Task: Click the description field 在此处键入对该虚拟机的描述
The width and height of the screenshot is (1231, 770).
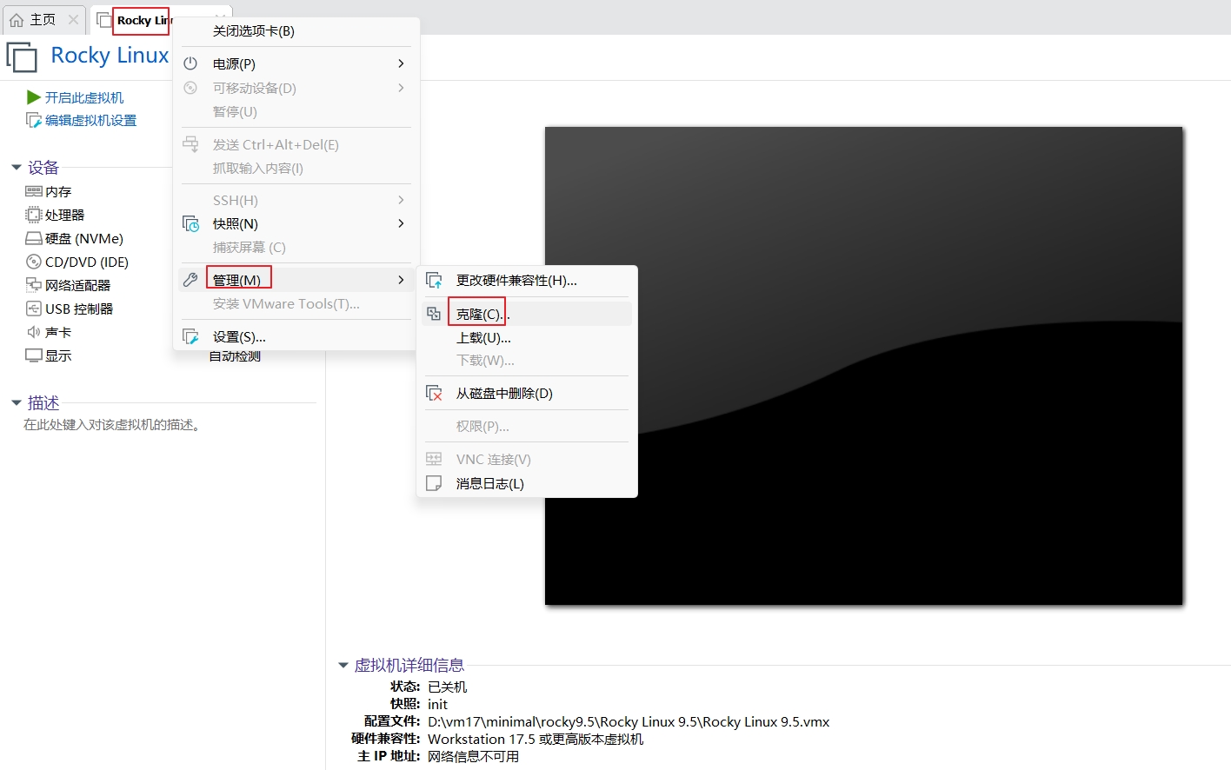Action: (x=112, y=425)
